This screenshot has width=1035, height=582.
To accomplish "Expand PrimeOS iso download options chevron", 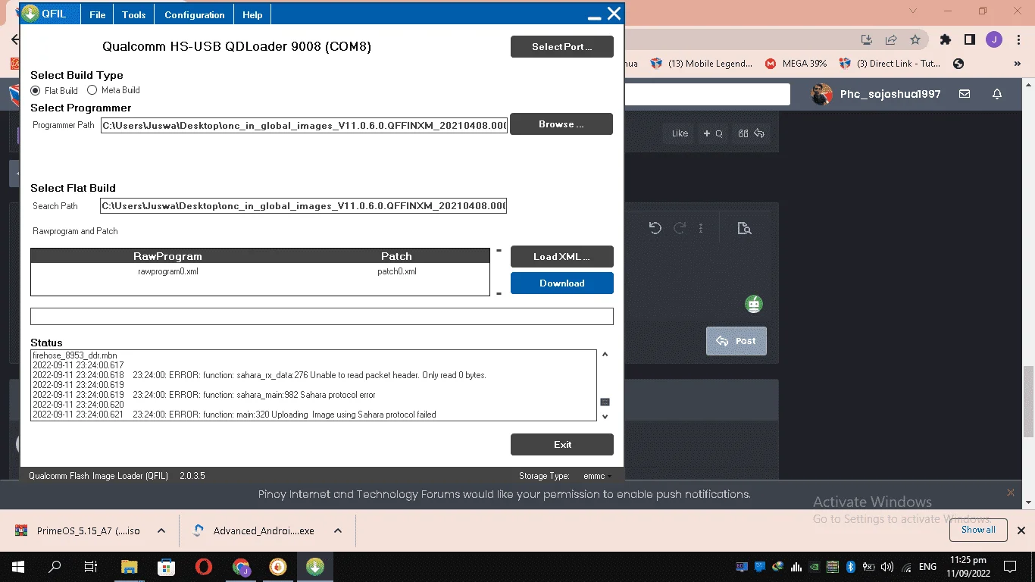I will 161,531.
